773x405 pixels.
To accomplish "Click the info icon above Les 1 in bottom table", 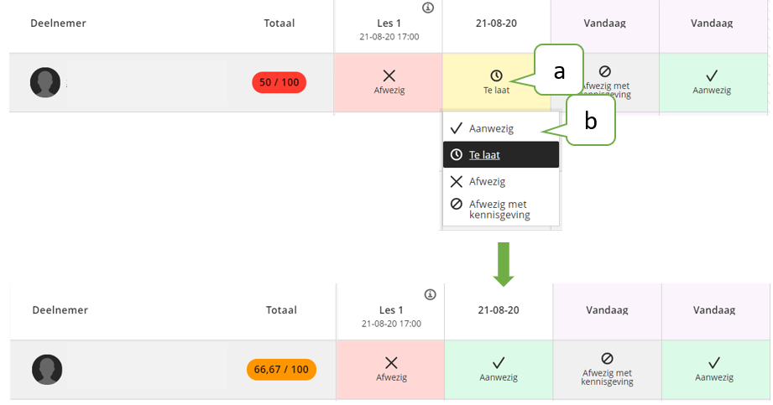I will (430, 294).
